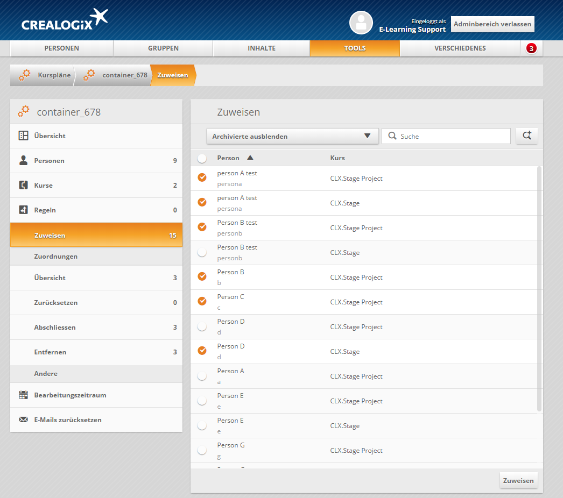Click the Adminbereich verlassen button
This screenshot has width=563, height=498.
[492, 24]
